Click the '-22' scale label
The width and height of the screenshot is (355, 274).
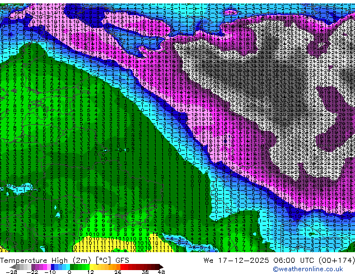32,272
